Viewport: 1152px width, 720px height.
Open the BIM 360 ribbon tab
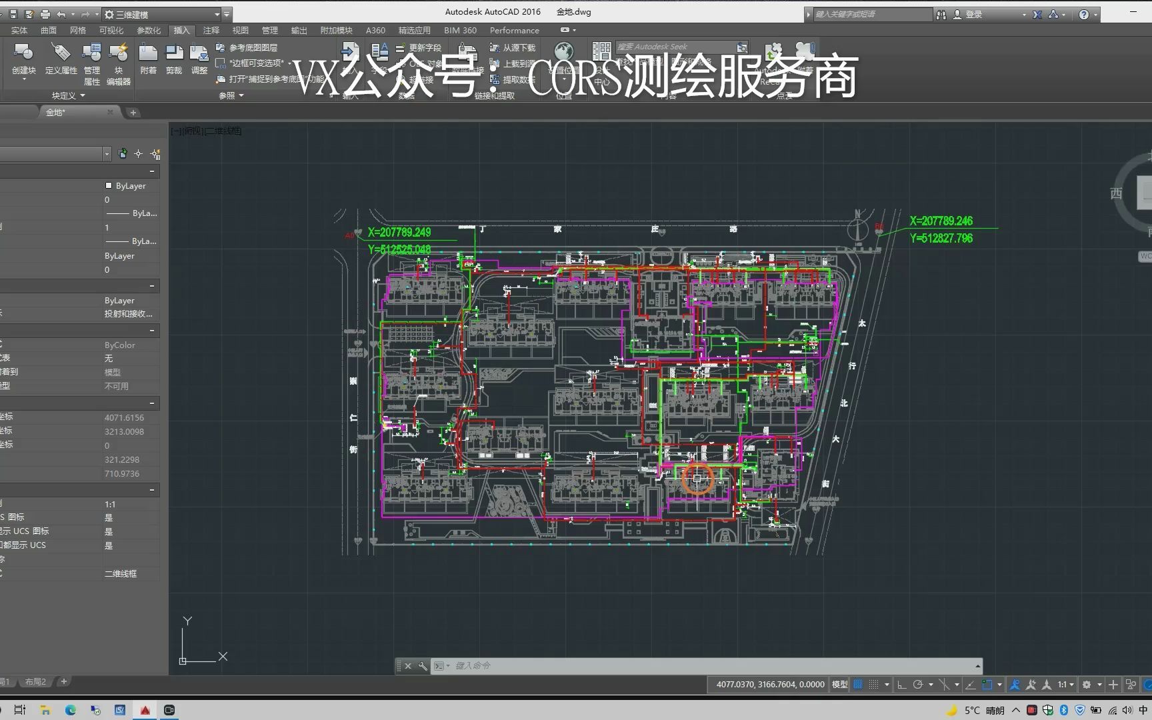click(460, 30)
